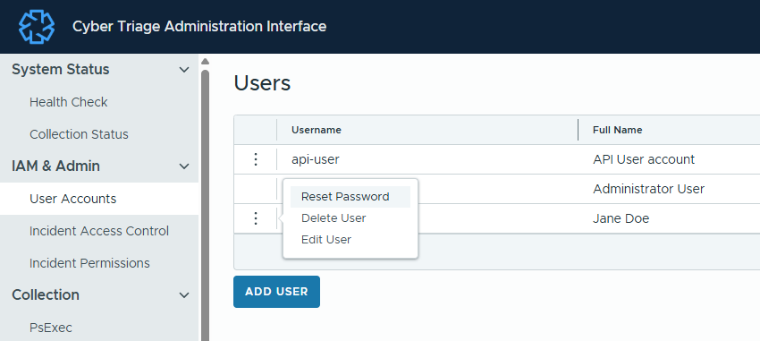The image size is (760, 341).
Task: Select User Accounts in the sidebar
Action: click(x=99, y=199)
